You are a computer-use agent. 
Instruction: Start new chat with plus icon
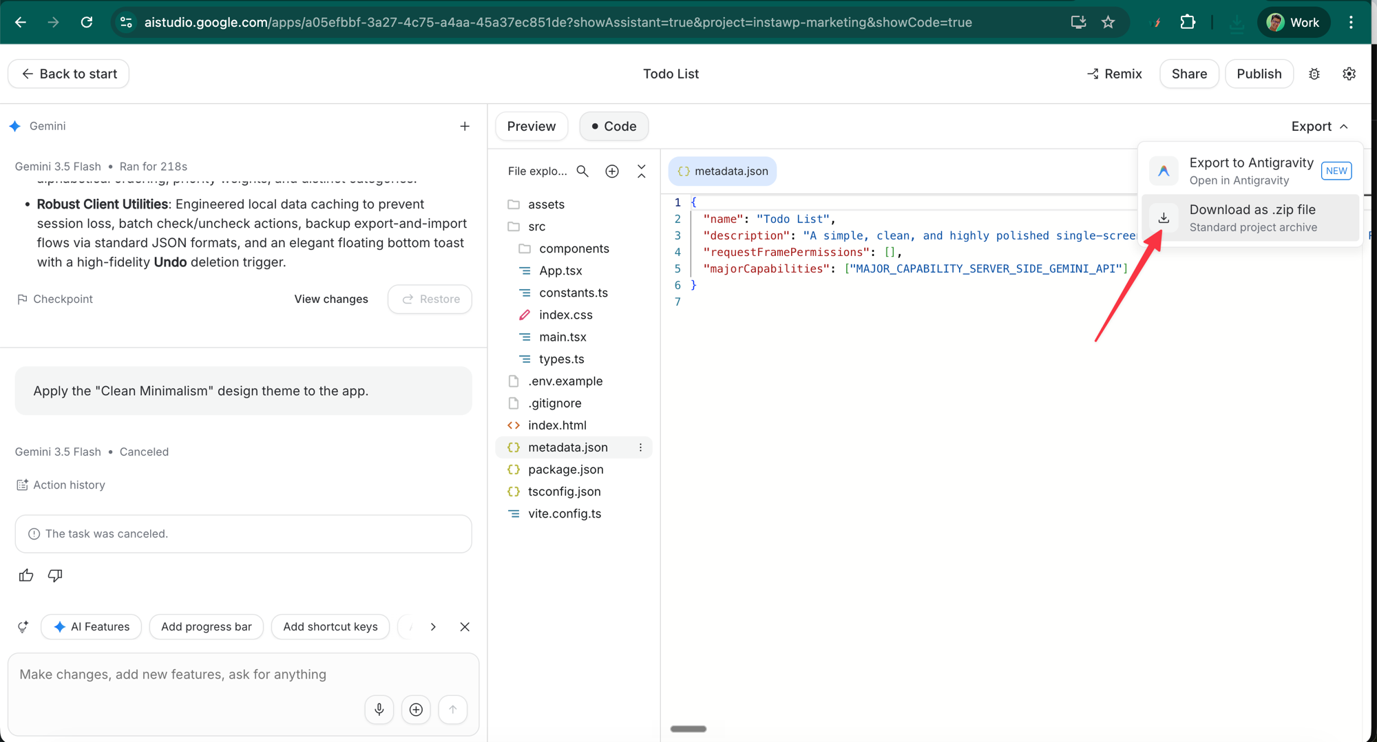point(465,126)
